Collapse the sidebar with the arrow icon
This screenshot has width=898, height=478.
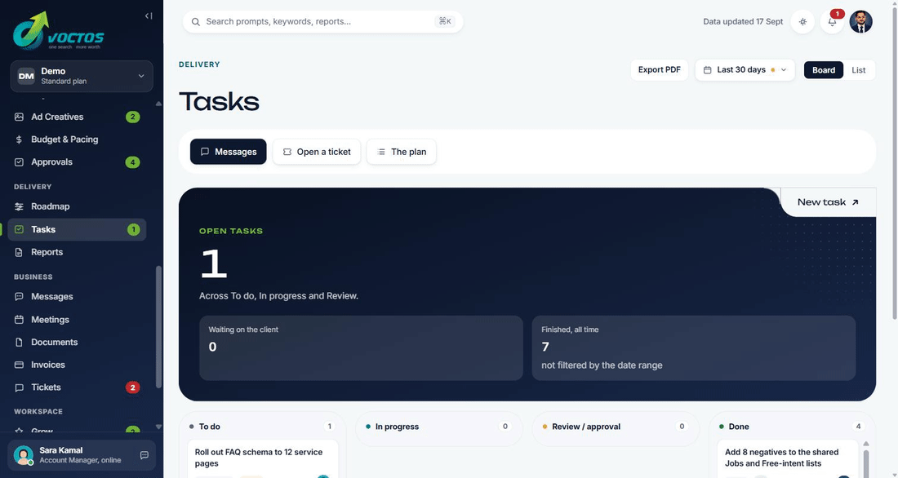pyautogui.click(x=149, y=16)
